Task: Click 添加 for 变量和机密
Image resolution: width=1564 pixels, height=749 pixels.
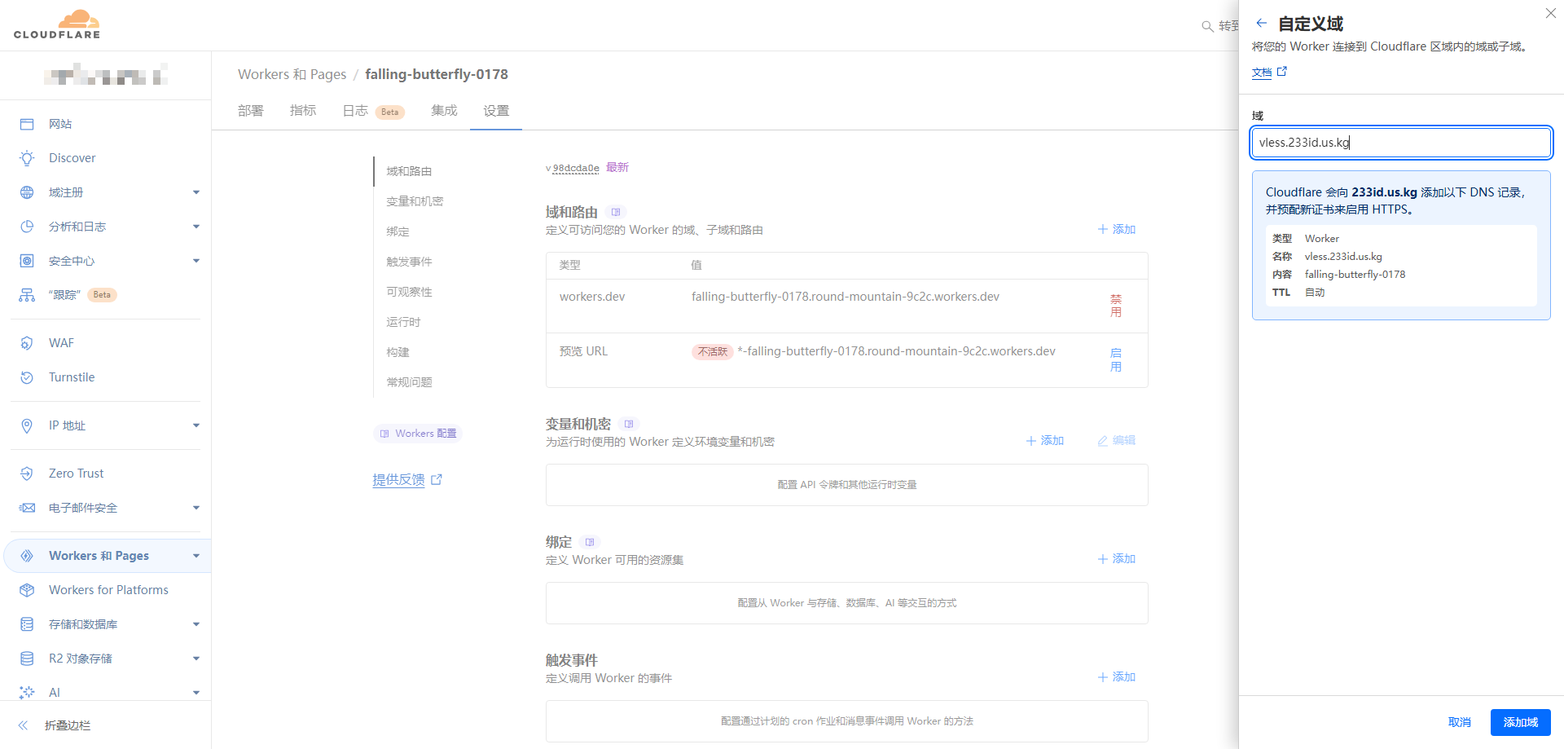Action: (1045, 441)
